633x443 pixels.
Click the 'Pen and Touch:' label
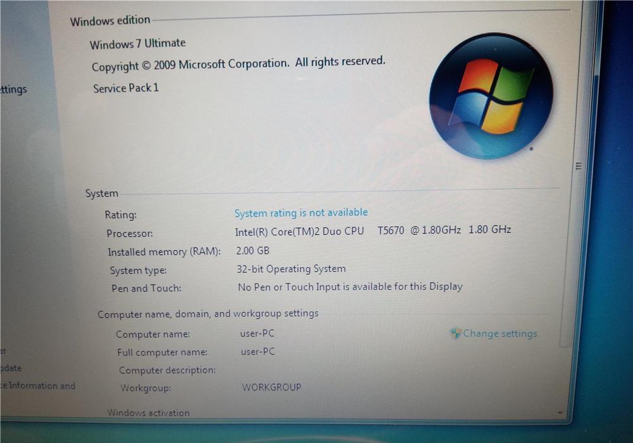click(x=147, y=288)
